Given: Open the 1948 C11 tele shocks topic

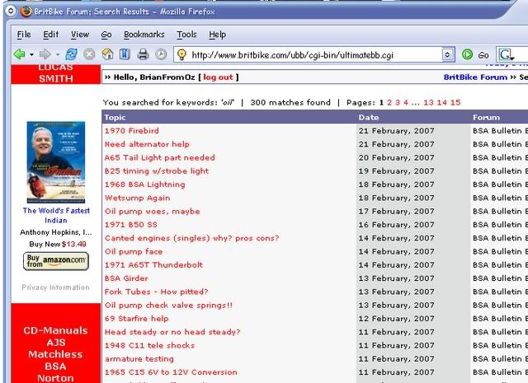Looking at the screenshot, I should 150,345.
